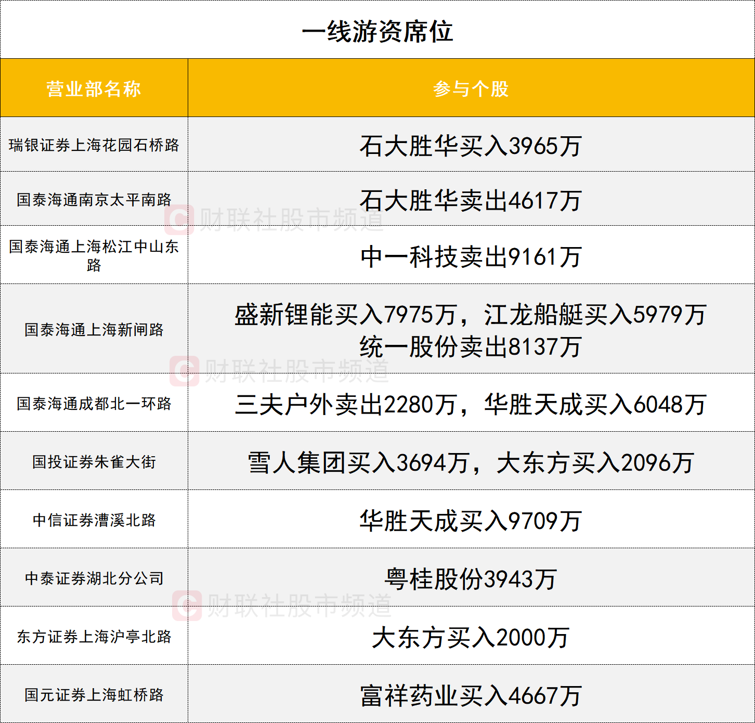This screenshot has width=755, height=723.
Task: Select the 三夫户外卖出2280万 text
Action: tap(345, 405)
